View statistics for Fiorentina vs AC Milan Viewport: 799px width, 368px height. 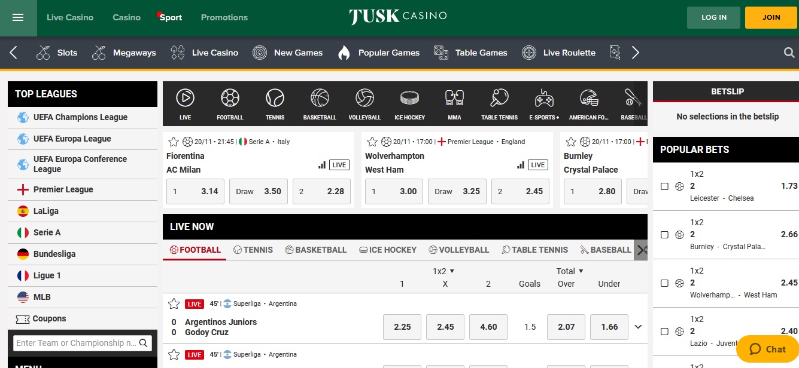322,165
